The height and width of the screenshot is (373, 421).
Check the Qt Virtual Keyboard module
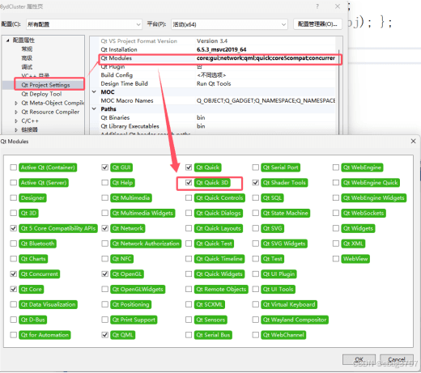[x=255, y=304]
